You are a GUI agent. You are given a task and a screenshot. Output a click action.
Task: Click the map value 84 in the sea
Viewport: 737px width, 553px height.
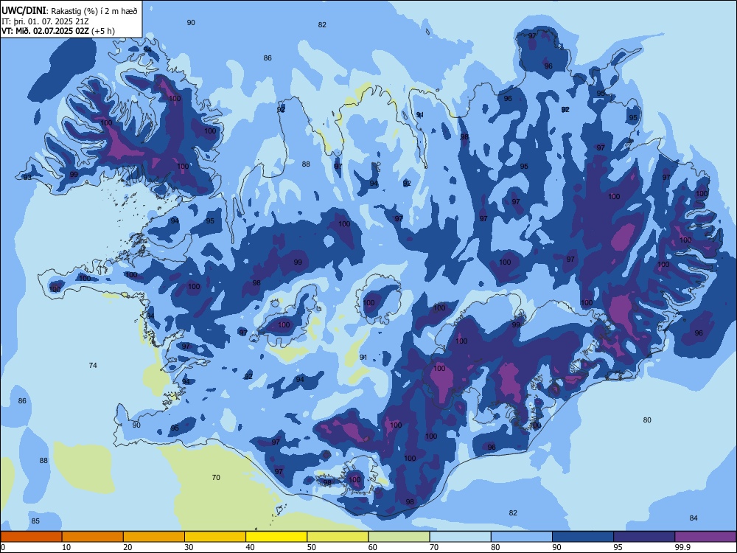[694, 518]
